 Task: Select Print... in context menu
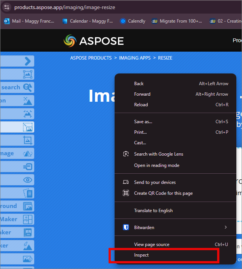click(x=175, y=132)
